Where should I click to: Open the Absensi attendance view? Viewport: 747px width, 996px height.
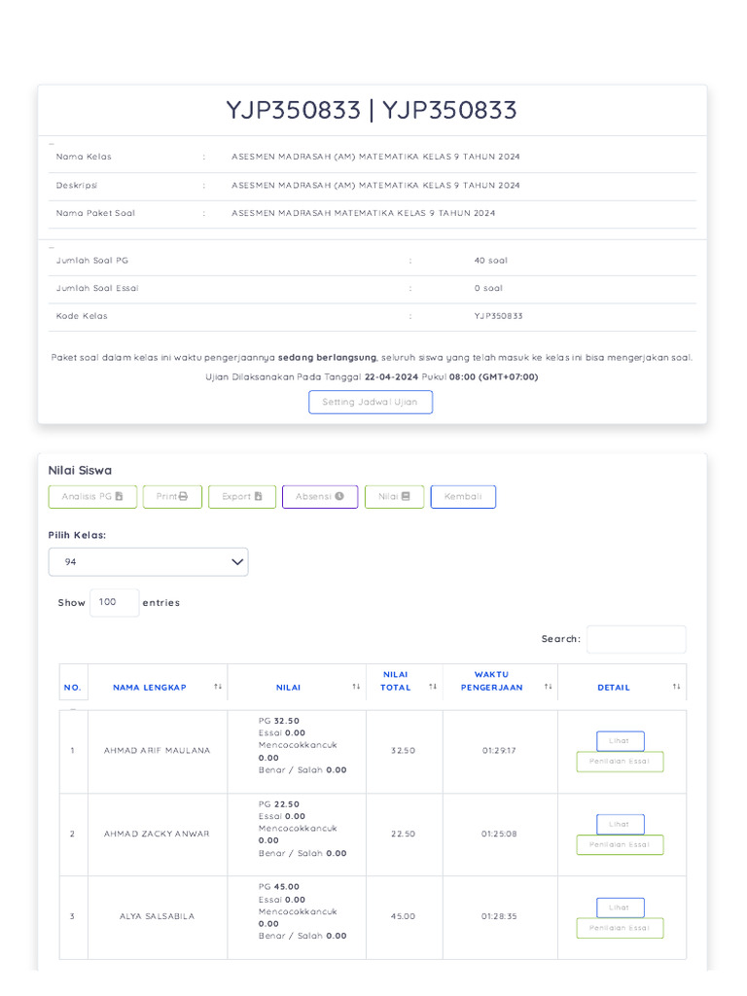pyautogui.click(x=320, y=497)
